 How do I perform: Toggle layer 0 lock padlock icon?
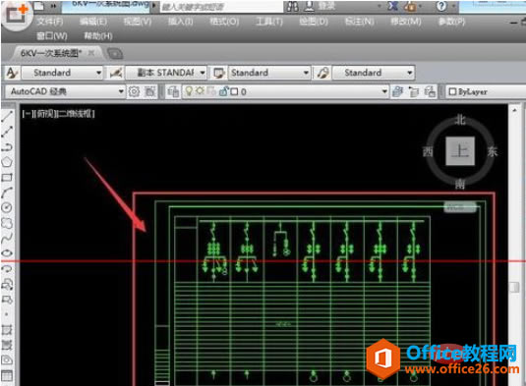point(223,91)
